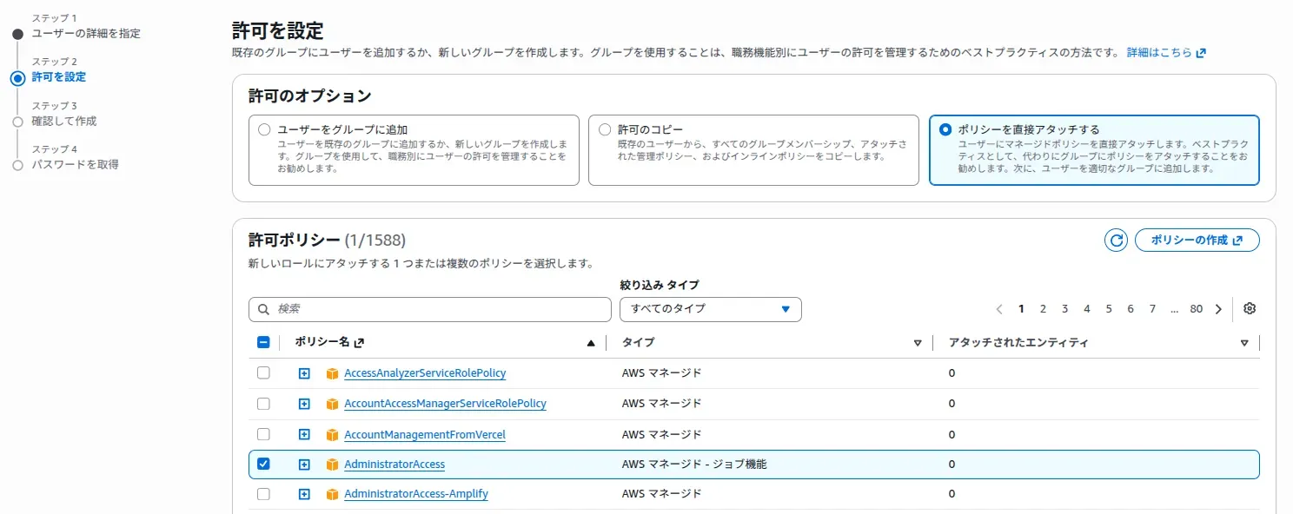Click sort arrow in アタッチされたエンティティ column

tap(1244, 343)
